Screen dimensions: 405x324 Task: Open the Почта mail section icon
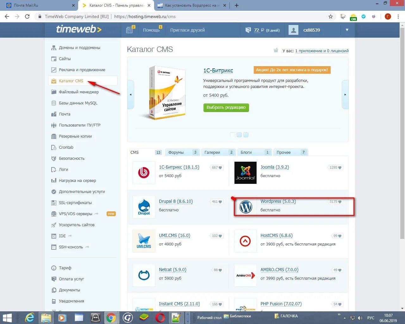[54, 114]
